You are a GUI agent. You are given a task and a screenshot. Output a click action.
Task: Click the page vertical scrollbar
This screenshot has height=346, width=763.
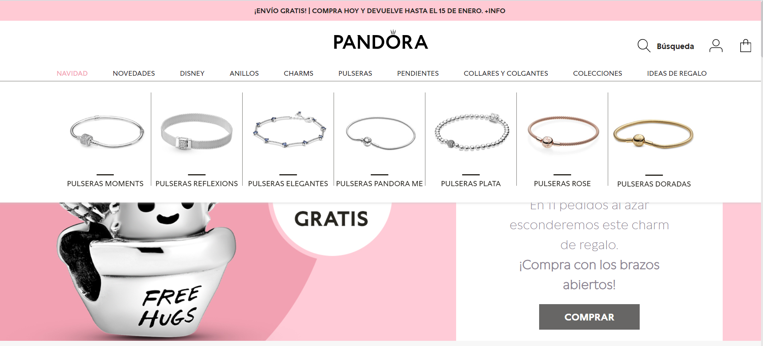click(762, 173)
